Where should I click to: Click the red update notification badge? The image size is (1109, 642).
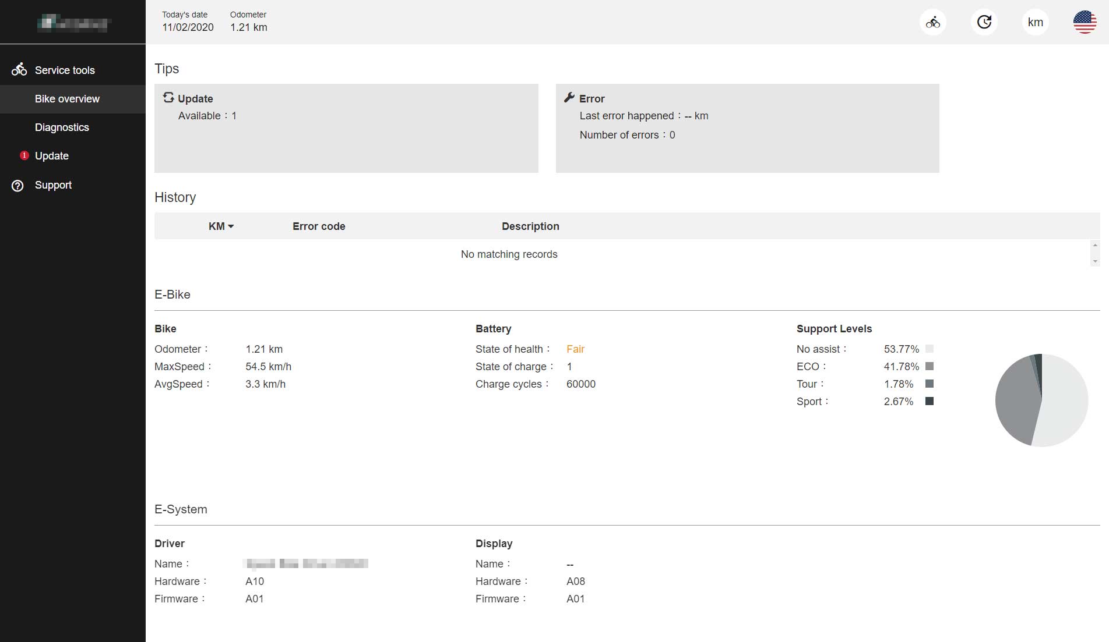(24, 155)
